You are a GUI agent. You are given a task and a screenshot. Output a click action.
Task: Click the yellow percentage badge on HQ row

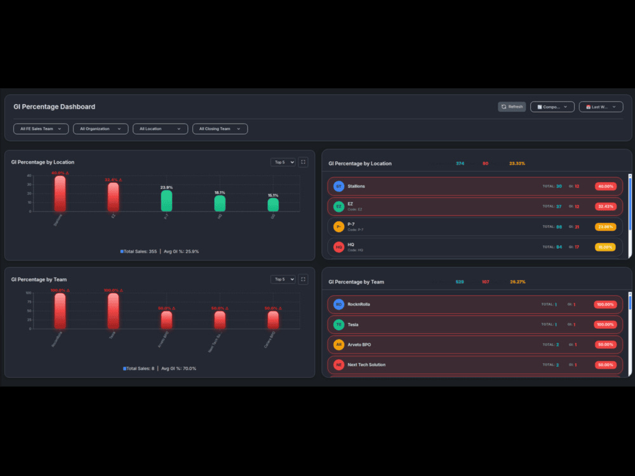click(605, 247)
